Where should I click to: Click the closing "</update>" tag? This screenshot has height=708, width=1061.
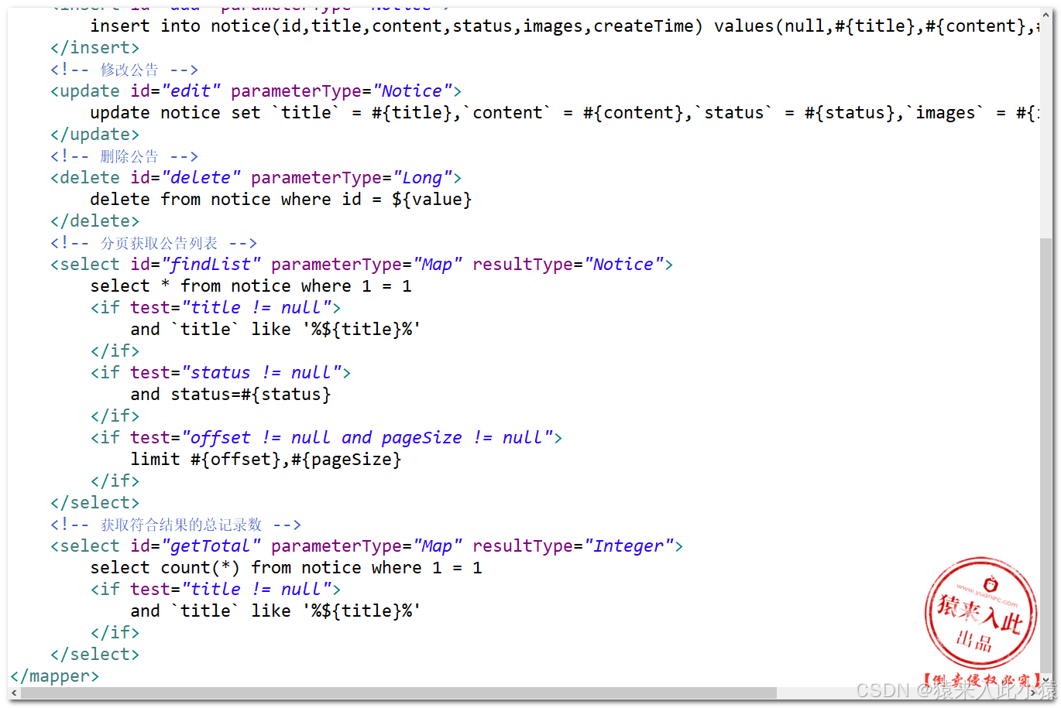point(95,135)
